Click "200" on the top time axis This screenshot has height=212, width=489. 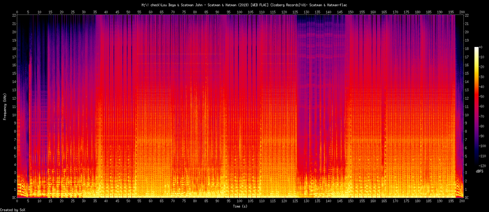pos(462,12)
